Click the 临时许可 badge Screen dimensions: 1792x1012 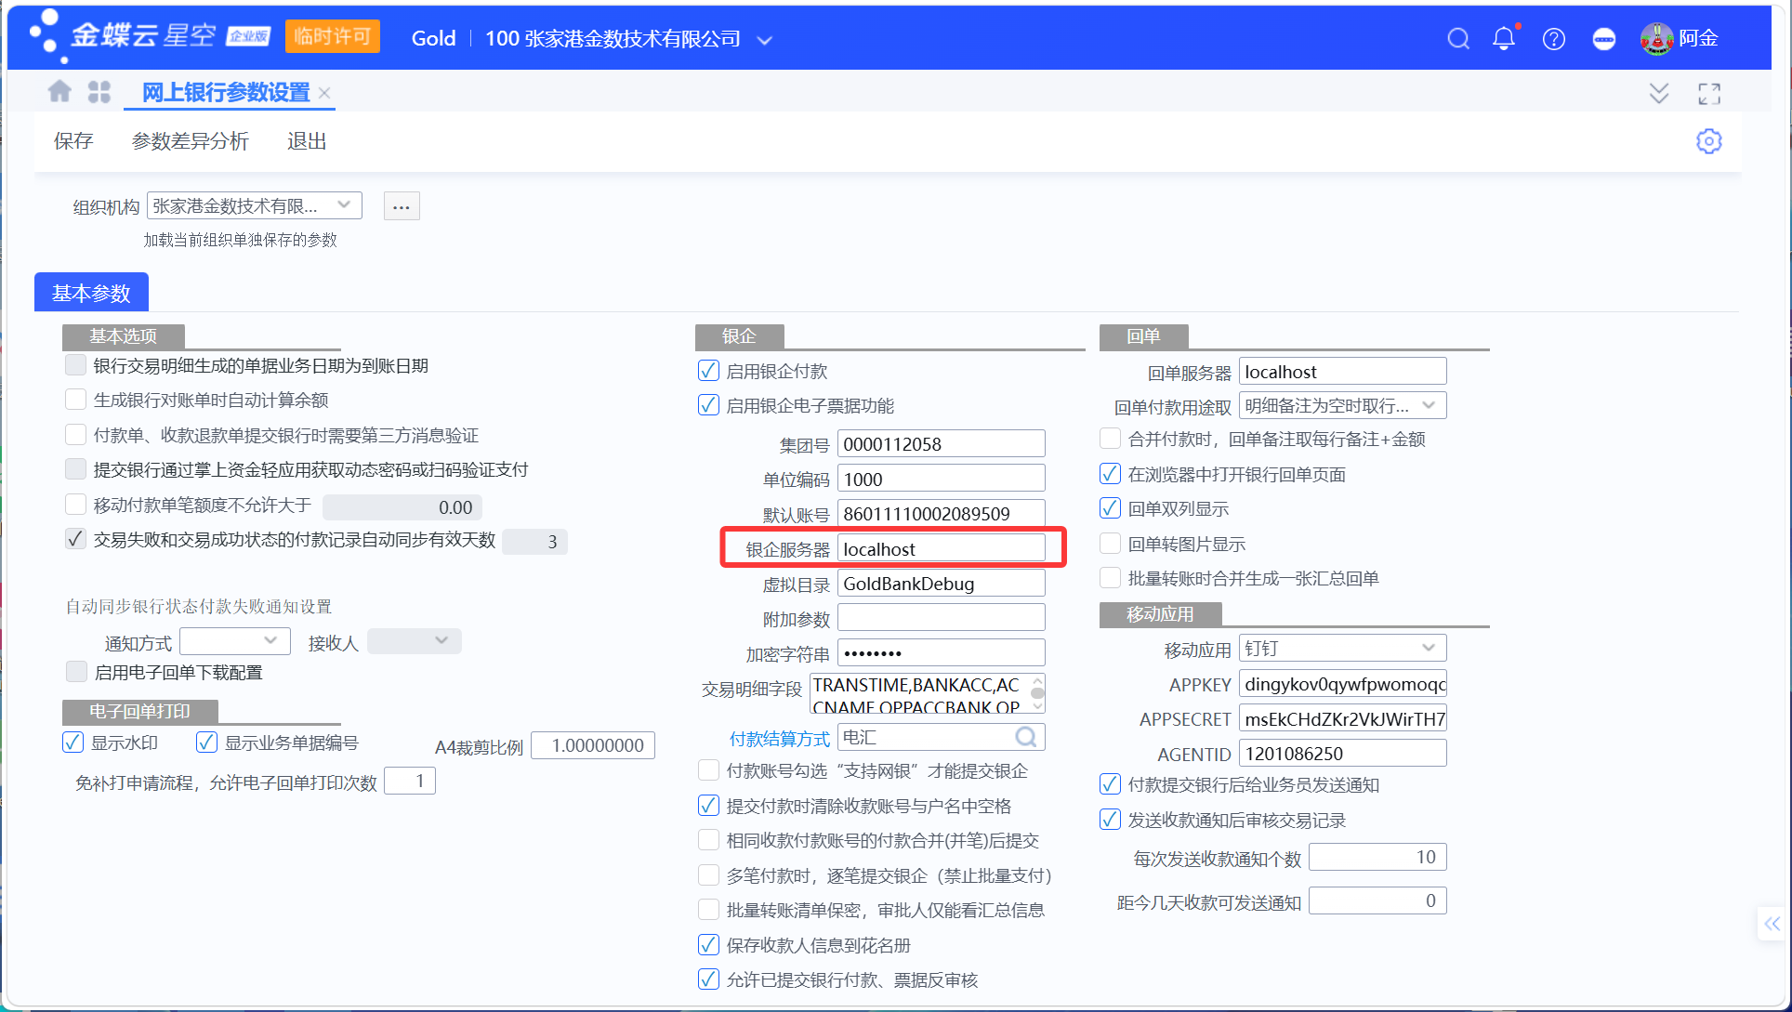(333, 36)
